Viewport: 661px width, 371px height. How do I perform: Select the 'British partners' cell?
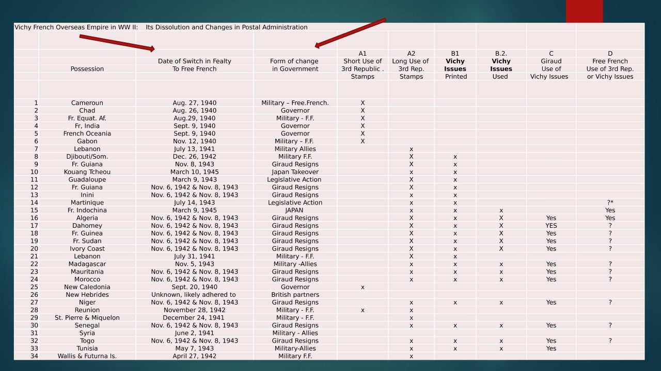click(x=295, y=295)
